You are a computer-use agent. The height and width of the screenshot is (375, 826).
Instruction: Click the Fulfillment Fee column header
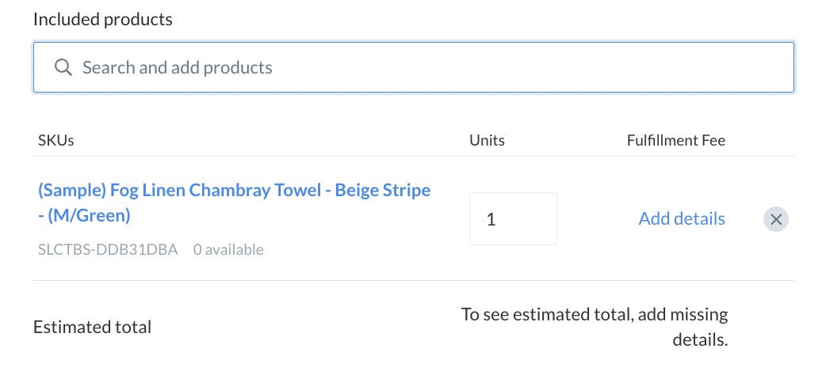click(676, 141)
